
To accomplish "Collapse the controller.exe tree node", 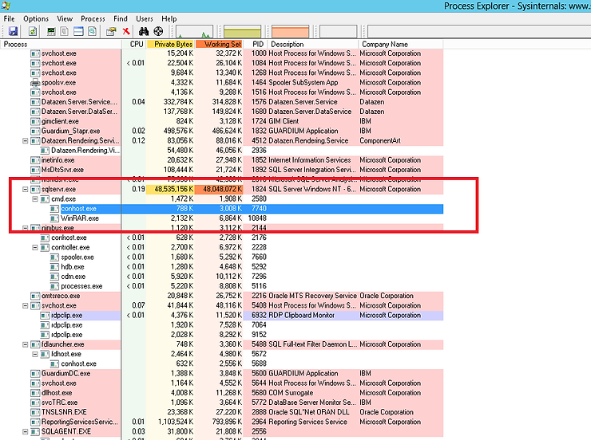I will coord(35,247).
